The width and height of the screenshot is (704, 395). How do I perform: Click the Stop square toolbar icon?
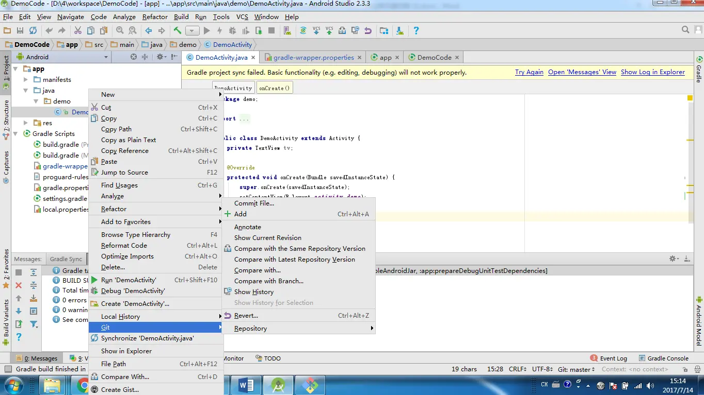(271, 30)
